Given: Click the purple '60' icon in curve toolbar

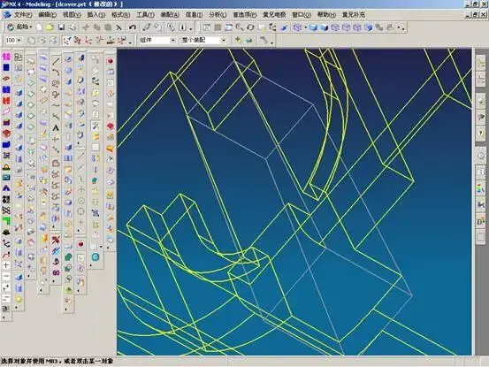Looking at the screenshot, I should coord(56,273).
